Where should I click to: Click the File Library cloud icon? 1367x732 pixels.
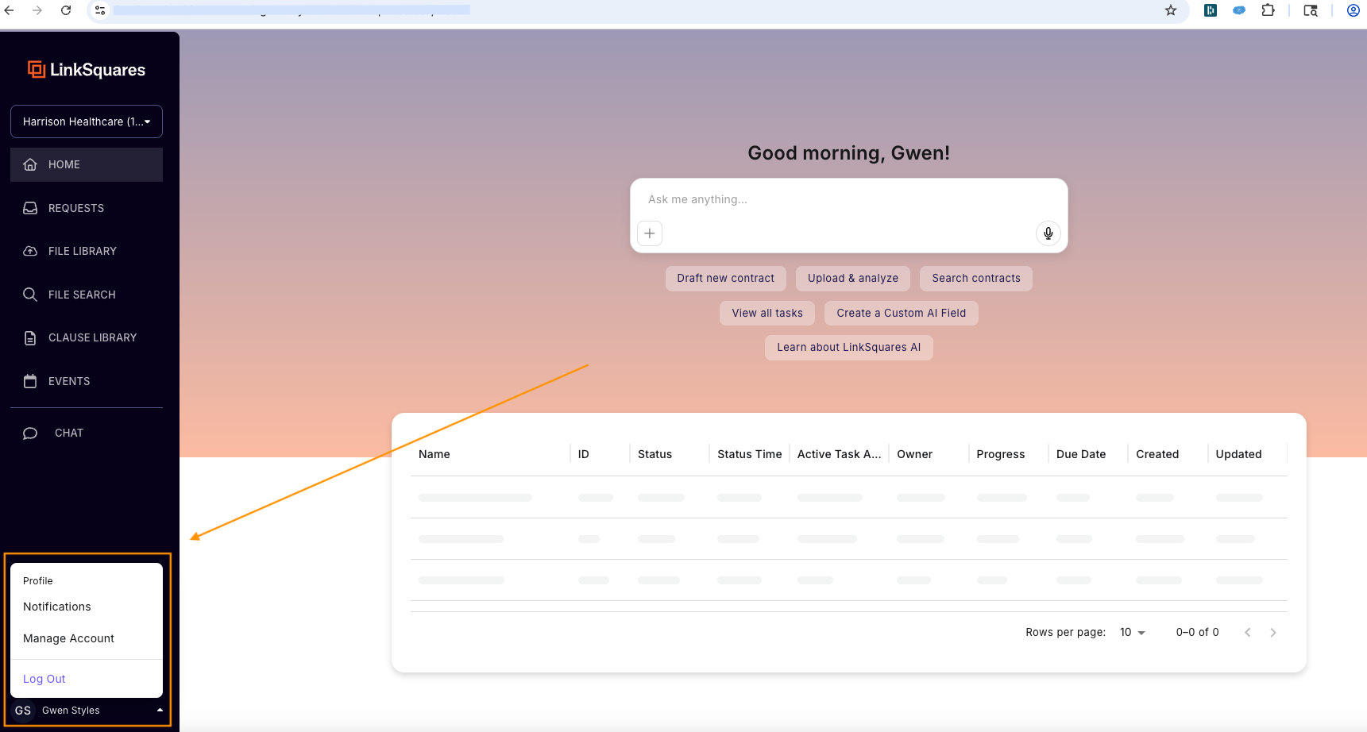click(30, 251)
